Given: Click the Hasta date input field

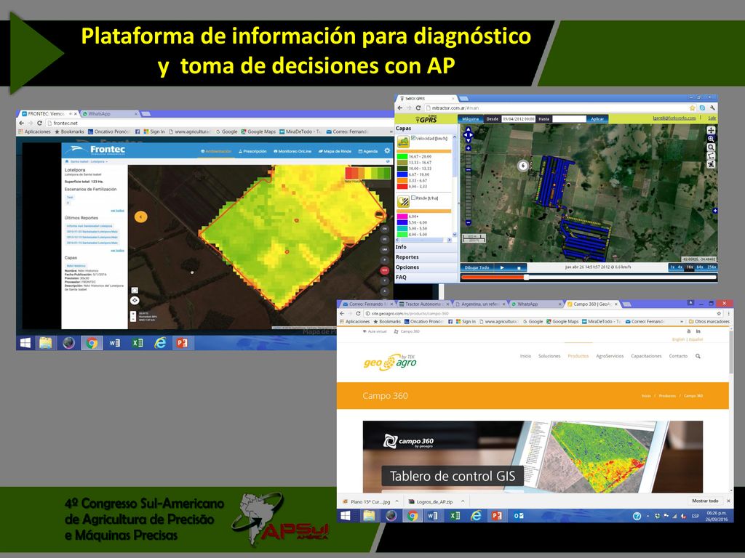Looking at the screenshot, I should pyautogui.click(x=569, y=118).
